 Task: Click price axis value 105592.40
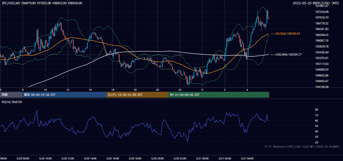pos(322,52)
